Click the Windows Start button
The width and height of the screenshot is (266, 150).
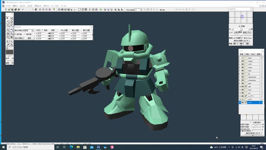(3, 147)
